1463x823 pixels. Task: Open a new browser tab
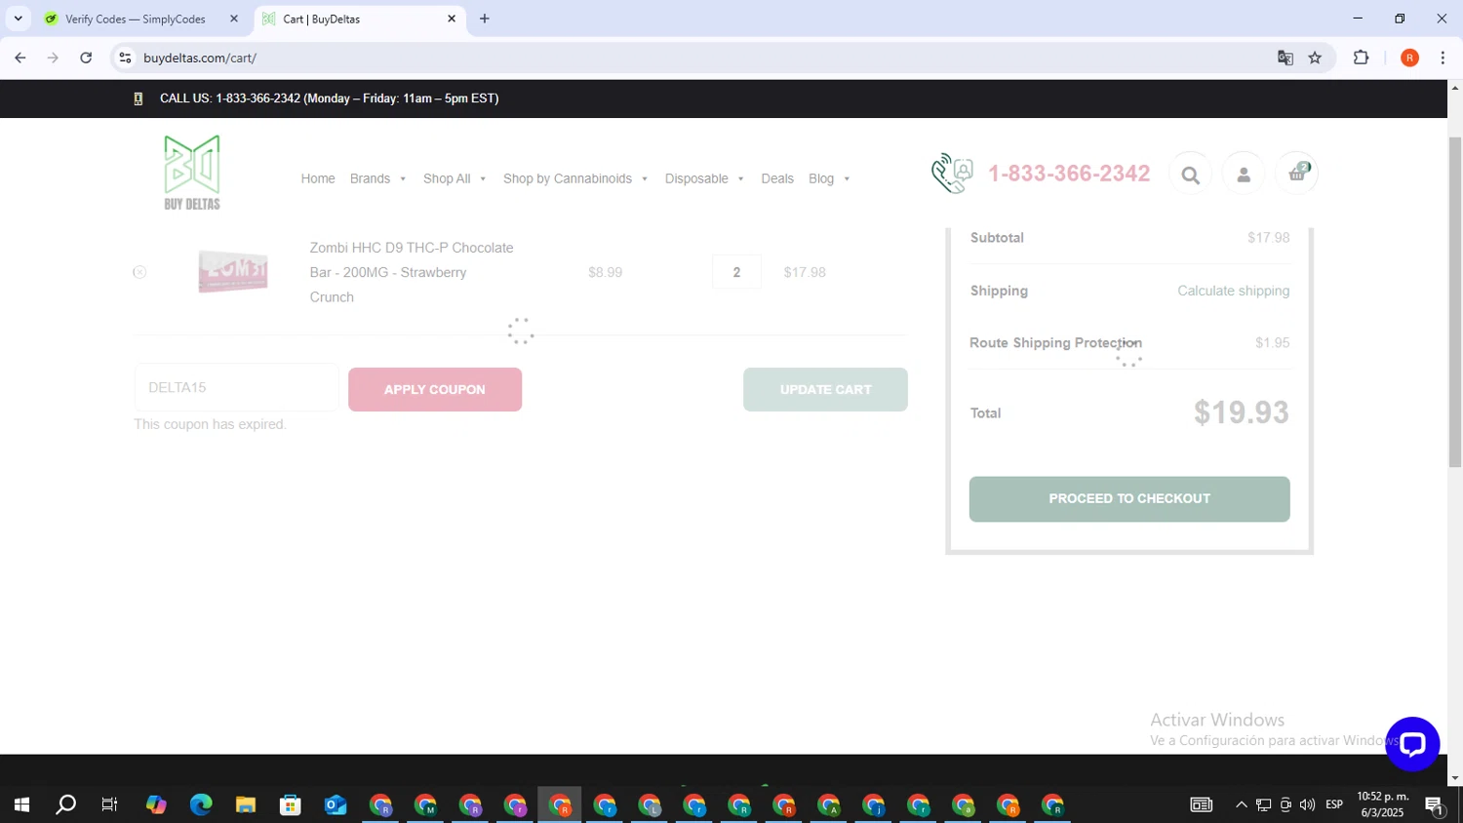pos(485,19)
